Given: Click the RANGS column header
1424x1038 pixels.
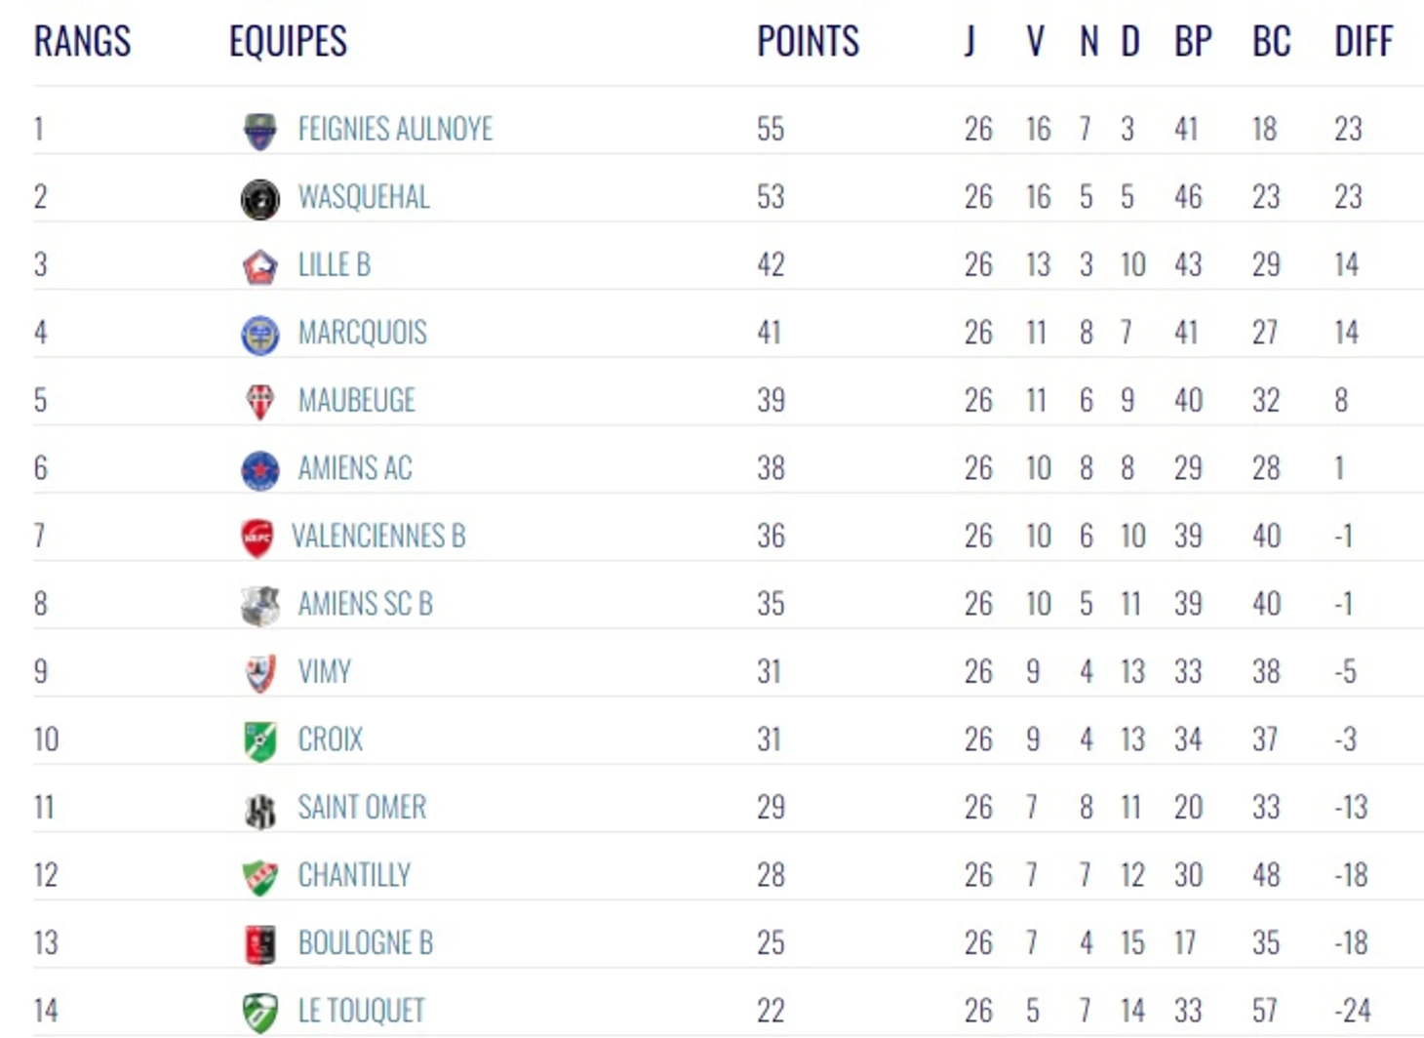Looking at the screenshot, I should coord(82,41).
